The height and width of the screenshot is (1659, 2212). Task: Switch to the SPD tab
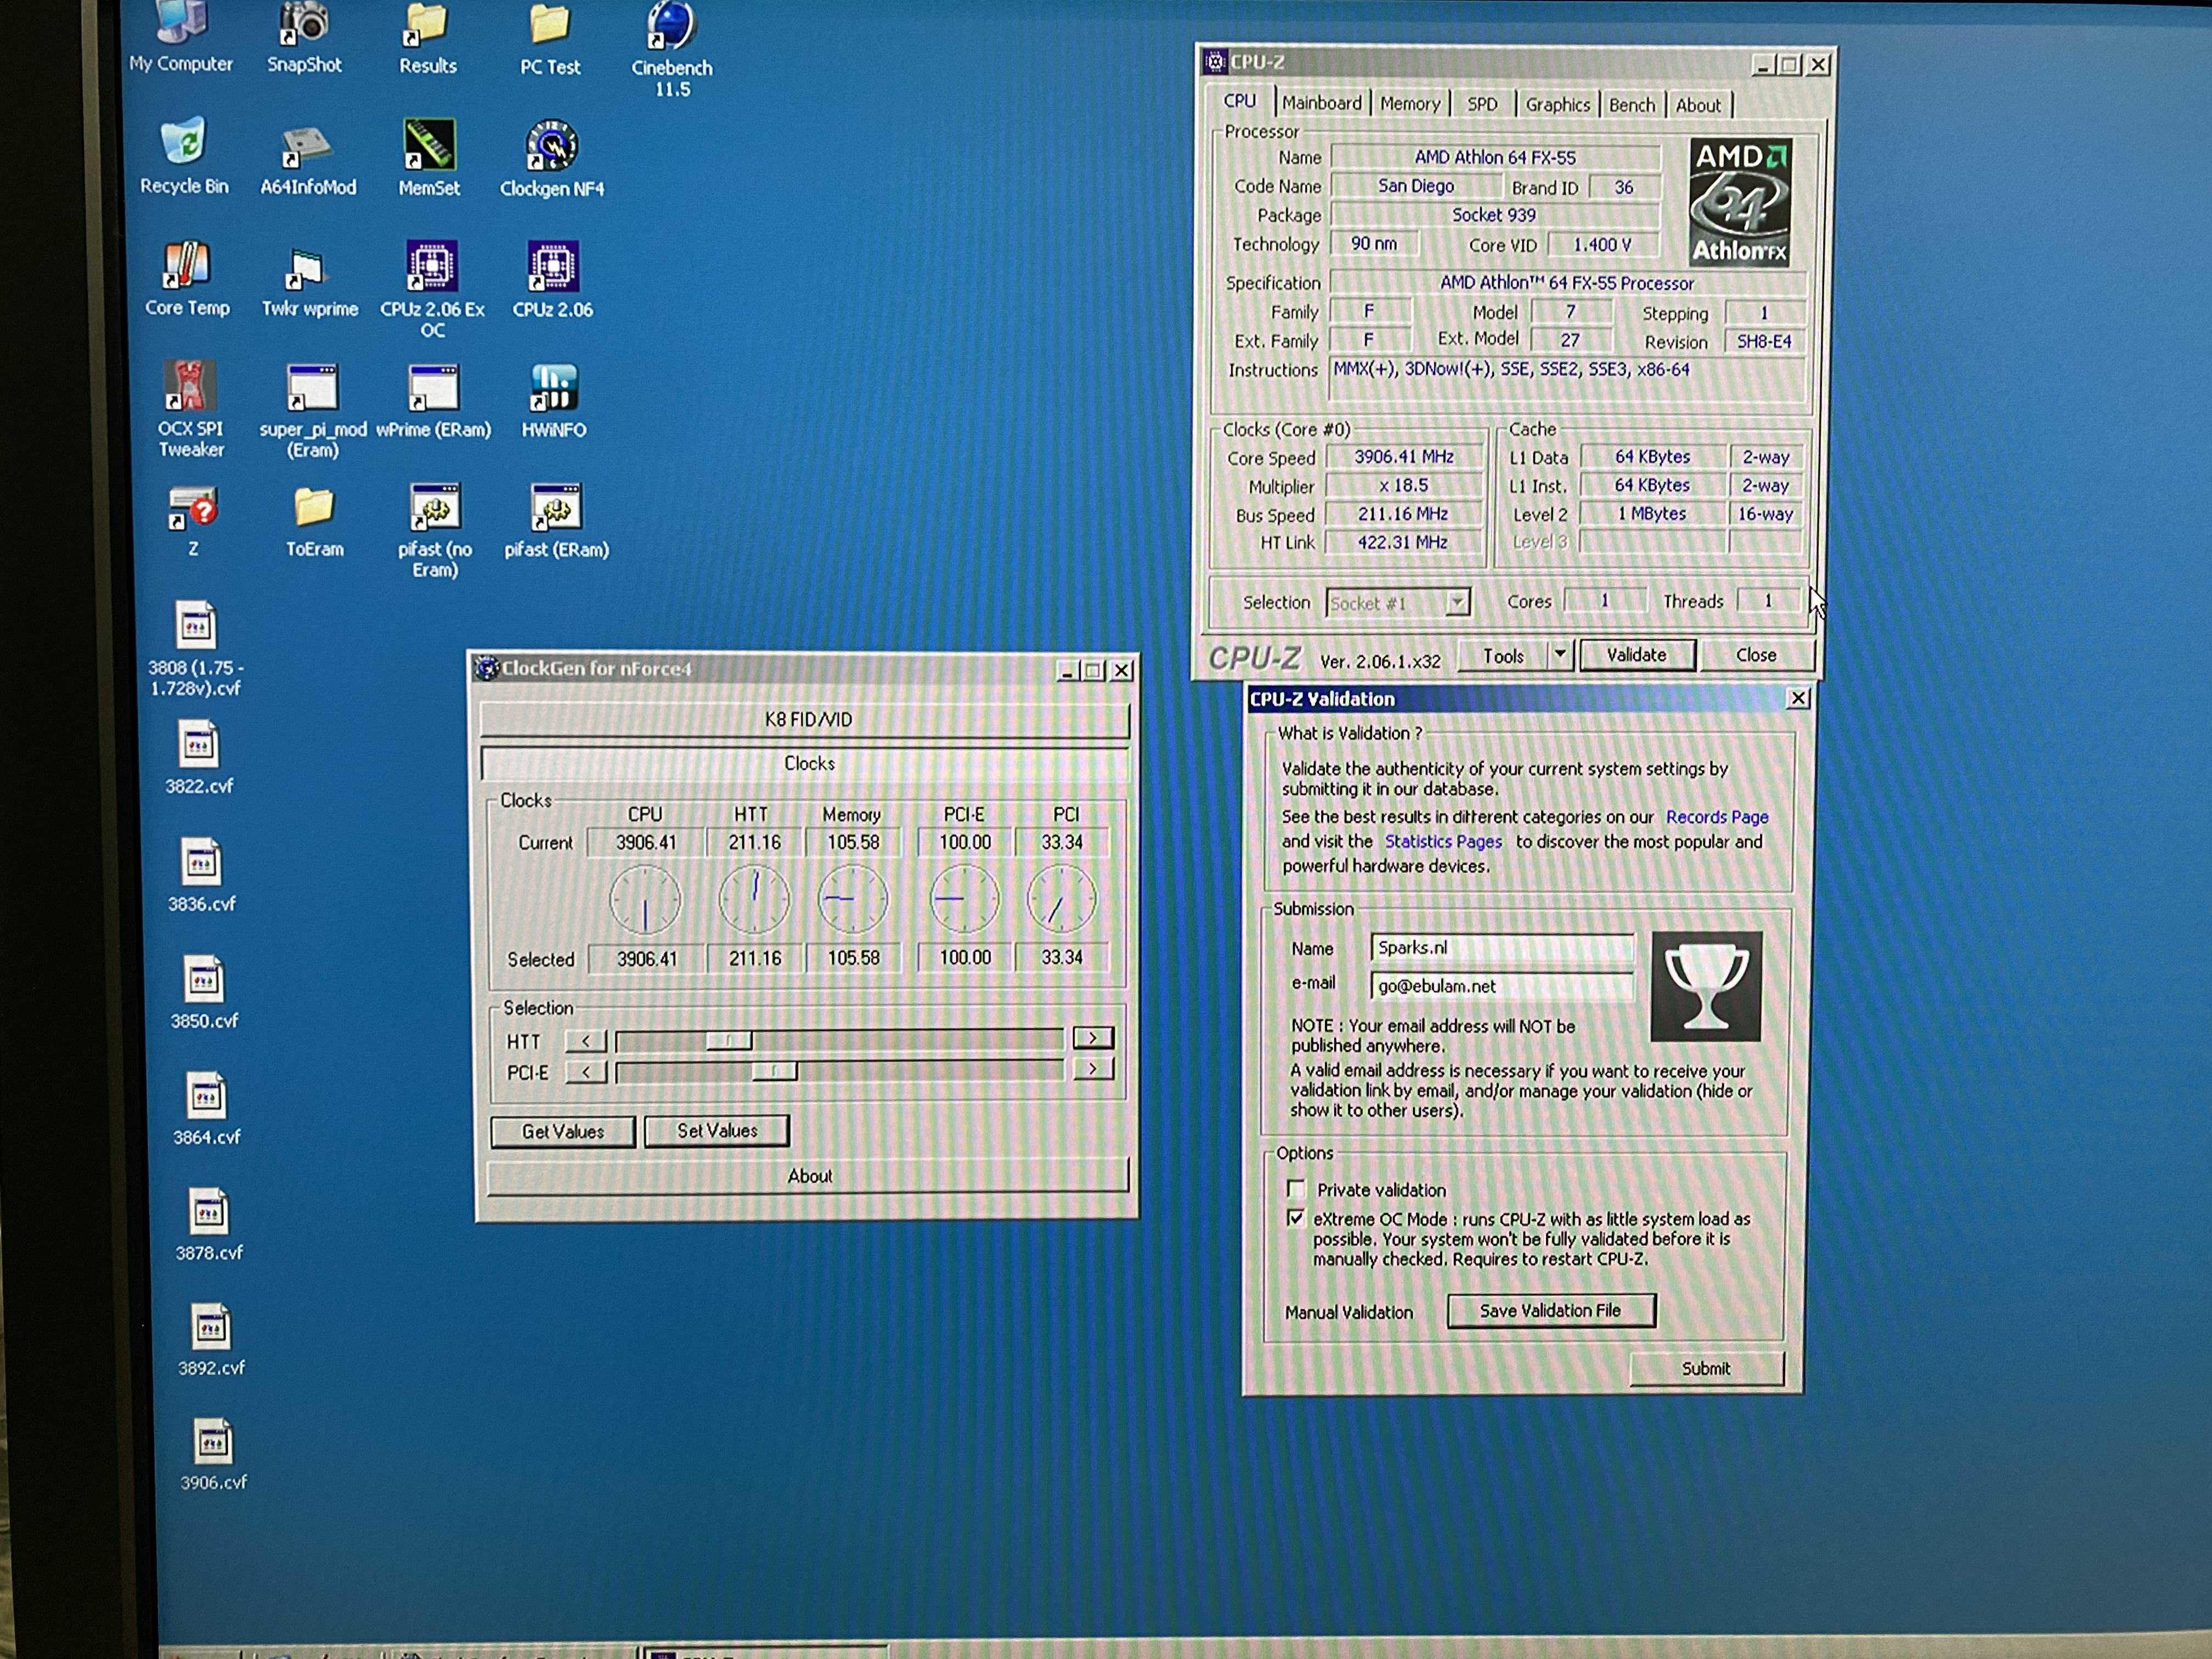tap(1483, 104)
